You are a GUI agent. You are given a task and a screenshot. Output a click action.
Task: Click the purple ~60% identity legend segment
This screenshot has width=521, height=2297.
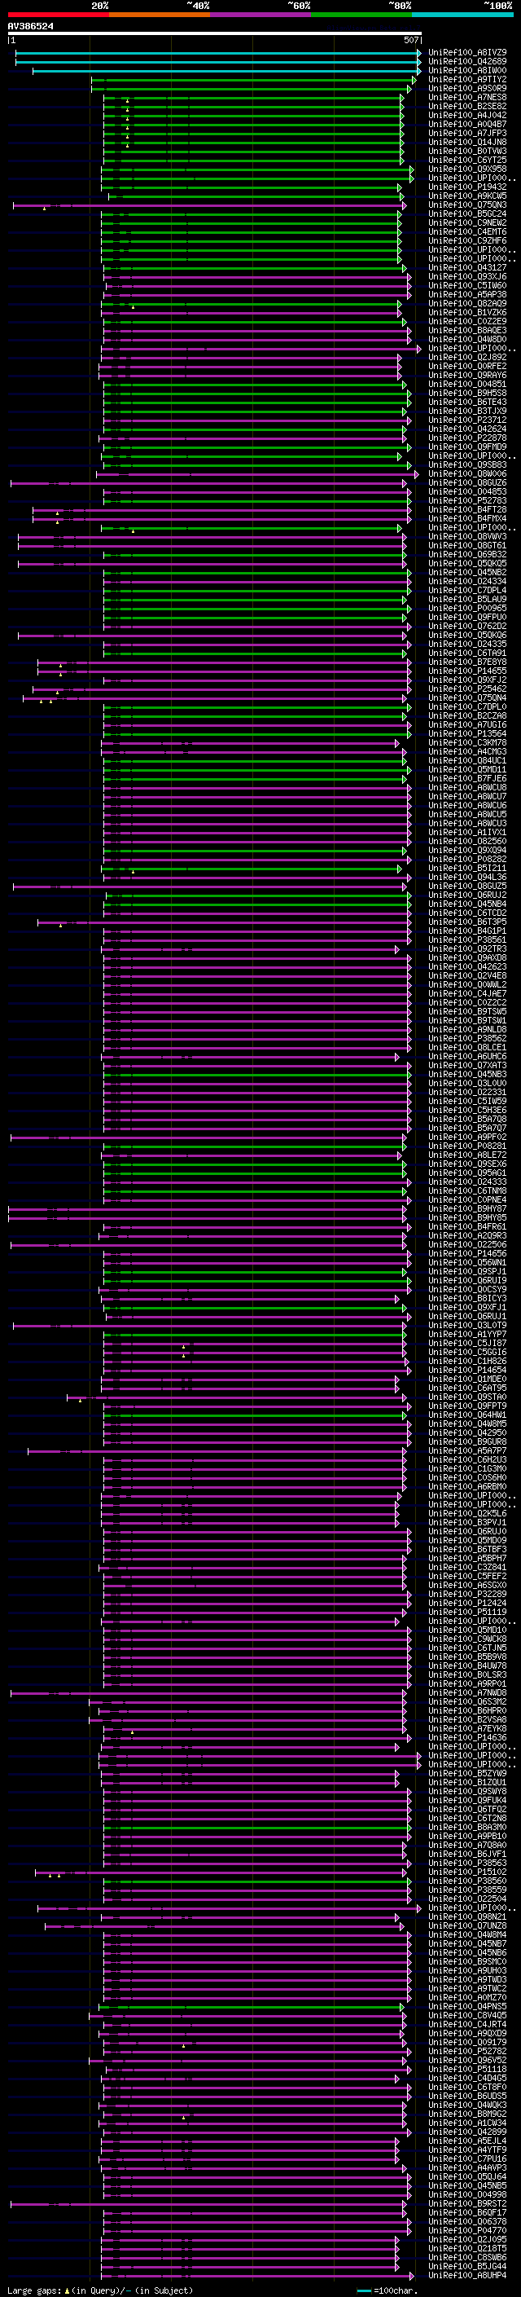pyautogui.click(x=261, y=15)
